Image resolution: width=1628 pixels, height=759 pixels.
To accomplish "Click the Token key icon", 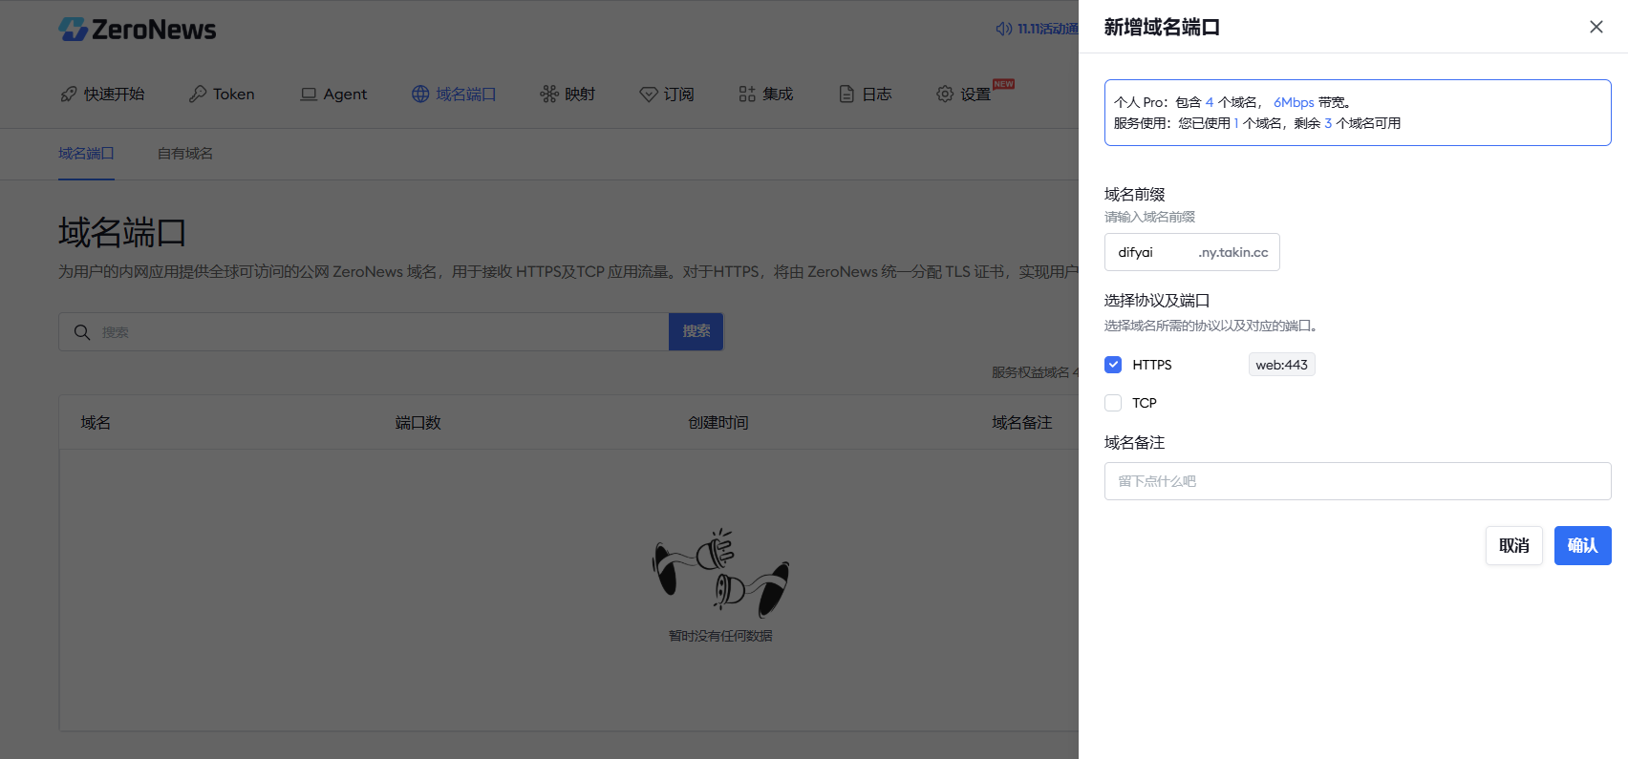I will pos(198,94).
